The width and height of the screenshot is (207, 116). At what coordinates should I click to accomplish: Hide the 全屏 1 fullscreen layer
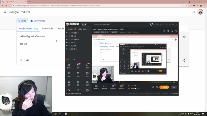pos(67,36)
